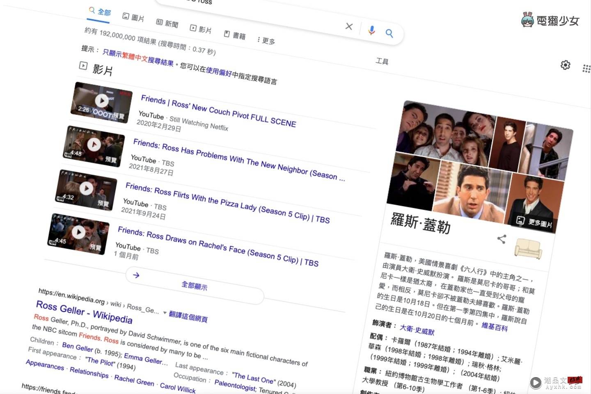Open the Ben Geller link
This screenshot has width=591, height=394.
78,348
